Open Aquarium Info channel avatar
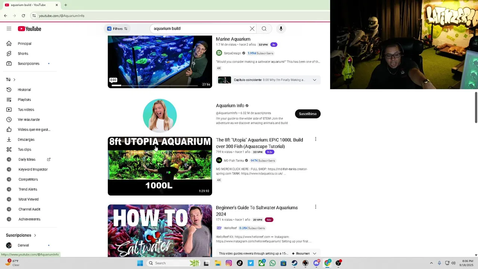Image resolution: width=478 pixels, height=269 pixels. tap(160, 115)
